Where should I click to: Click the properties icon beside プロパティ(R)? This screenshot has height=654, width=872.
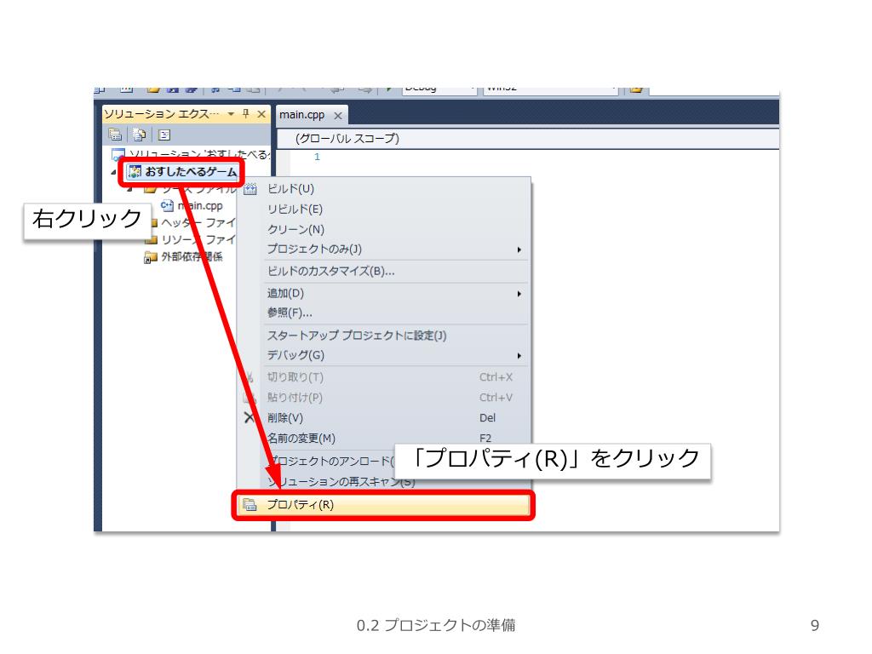(250, 505)
